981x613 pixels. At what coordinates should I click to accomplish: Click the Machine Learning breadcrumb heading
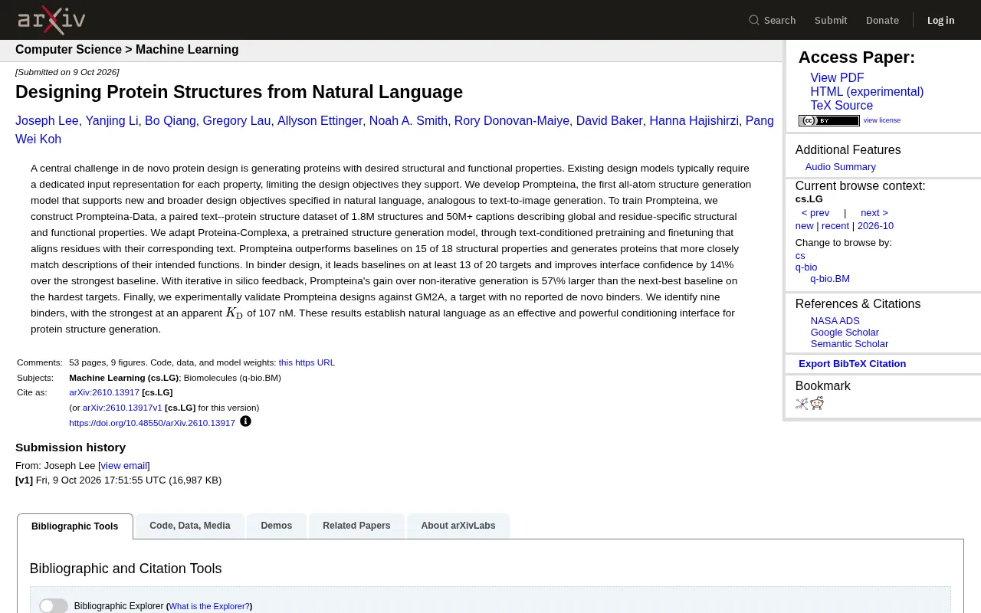click(187, 50)
